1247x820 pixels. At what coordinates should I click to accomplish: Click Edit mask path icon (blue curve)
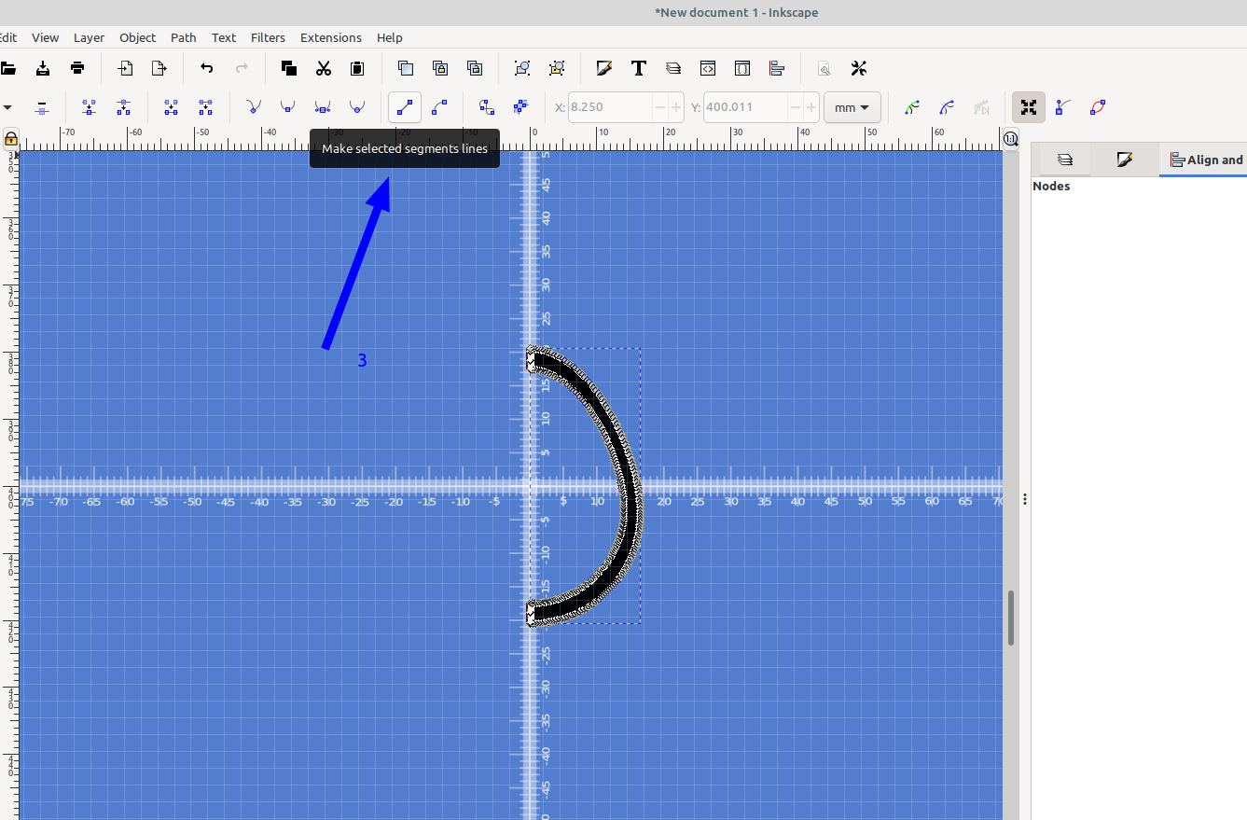tap(947, 107)
